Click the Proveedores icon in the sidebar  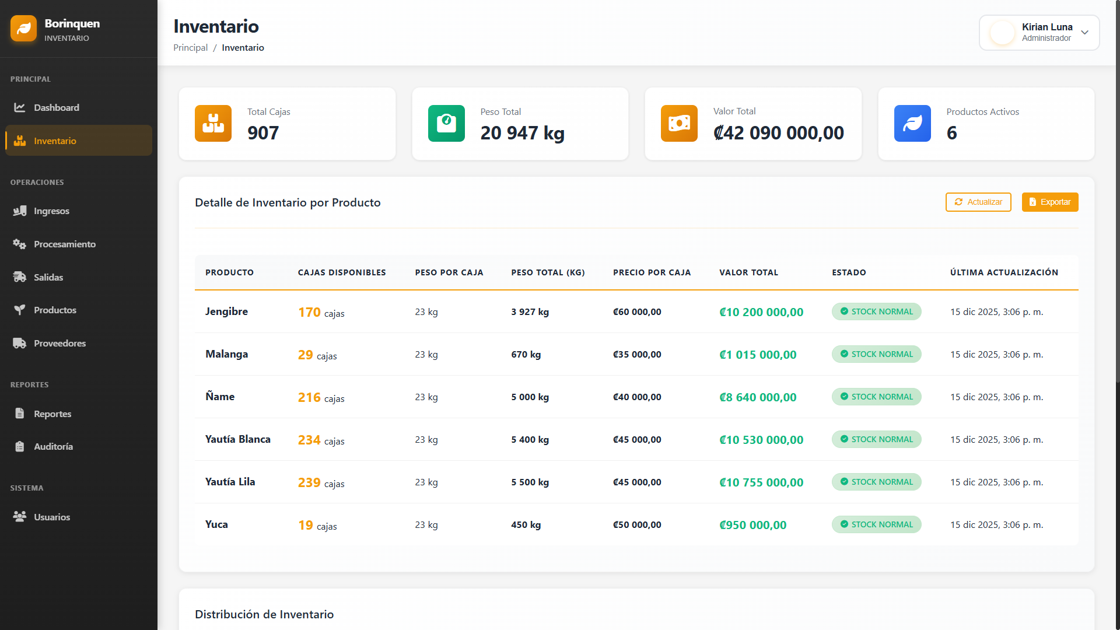click(x=20, y=343)
